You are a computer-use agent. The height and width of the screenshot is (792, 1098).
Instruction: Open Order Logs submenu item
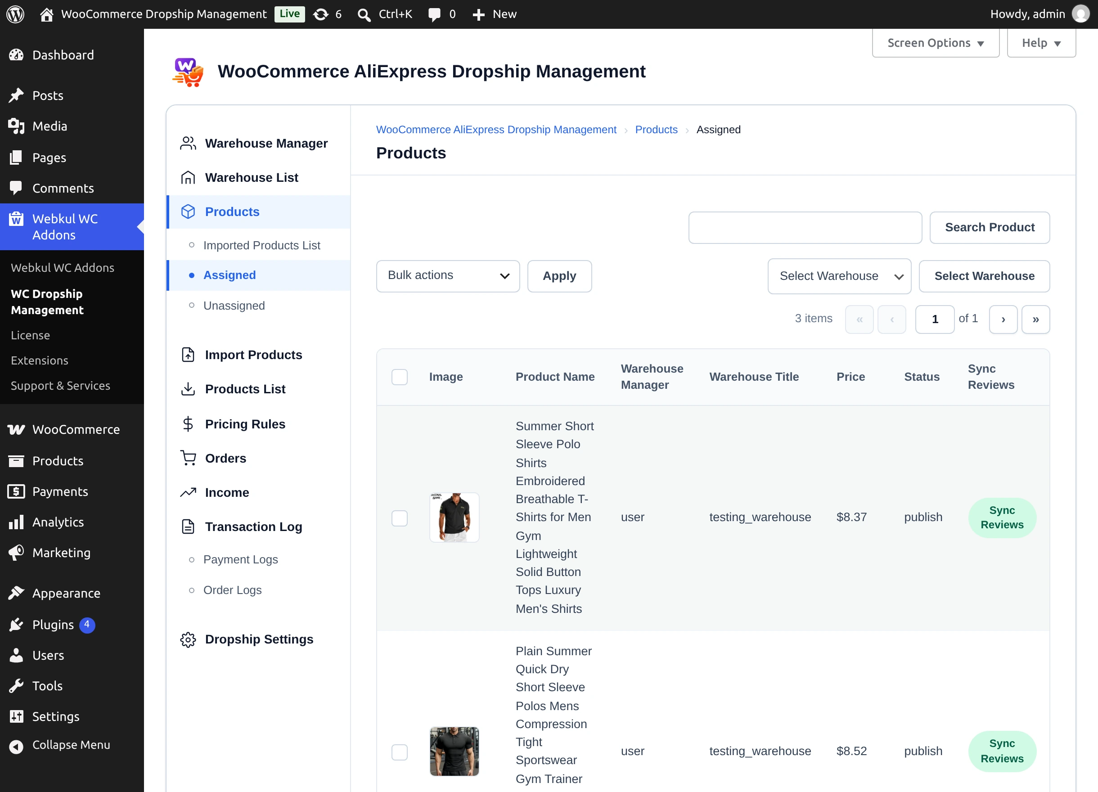point(232,590)
